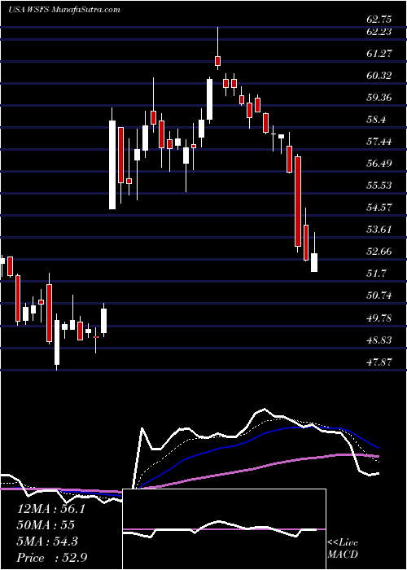
Task: Click the 48.83 price axis label
Action: [x=379, y=340]
